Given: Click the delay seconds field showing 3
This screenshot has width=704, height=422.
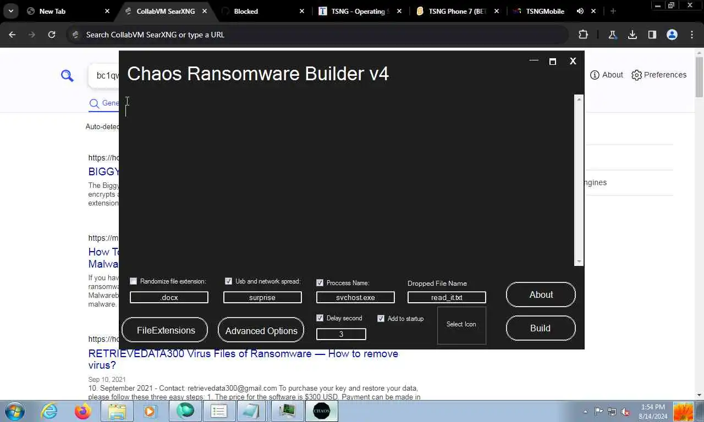Looking at the screenshot, I should [341, 334].
